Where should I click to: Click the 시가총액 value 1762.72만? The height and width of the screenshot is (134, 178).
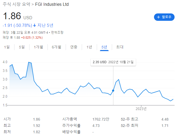tap(101, 119)
